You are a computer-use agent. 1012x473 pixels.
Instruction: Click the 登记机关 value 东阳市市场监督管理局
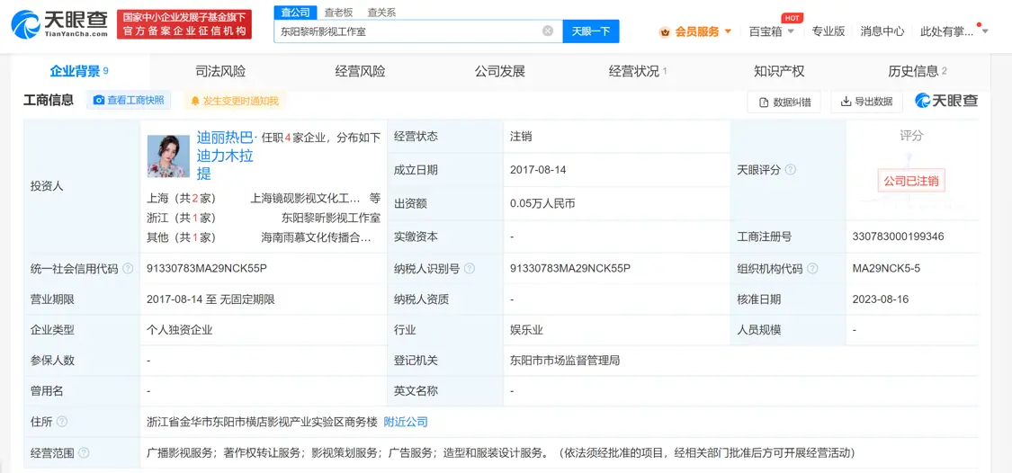[565, 361]
